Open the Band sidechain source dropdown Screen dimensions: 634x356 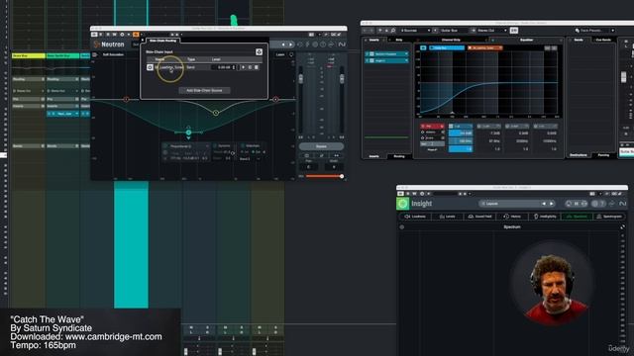pyautogui.click(x=251, y=159)
